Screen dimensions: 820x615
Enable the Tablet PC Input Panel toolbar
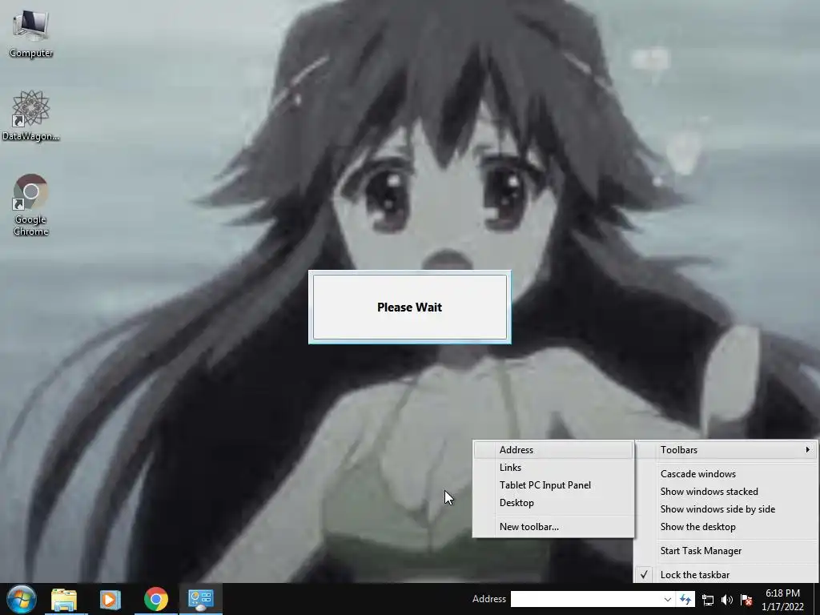tap(553, 485)
